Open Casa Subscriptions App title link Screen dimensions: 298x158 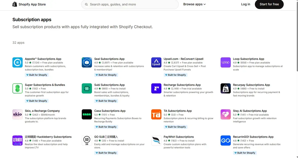pos(110,111)
